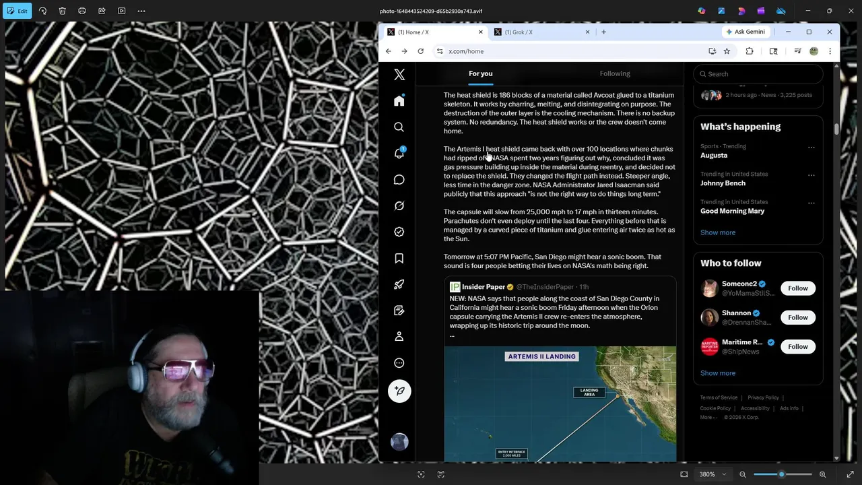Screen dimensions: 862x485
Task: Click Show more under What's happening
Action: [718, 232]
